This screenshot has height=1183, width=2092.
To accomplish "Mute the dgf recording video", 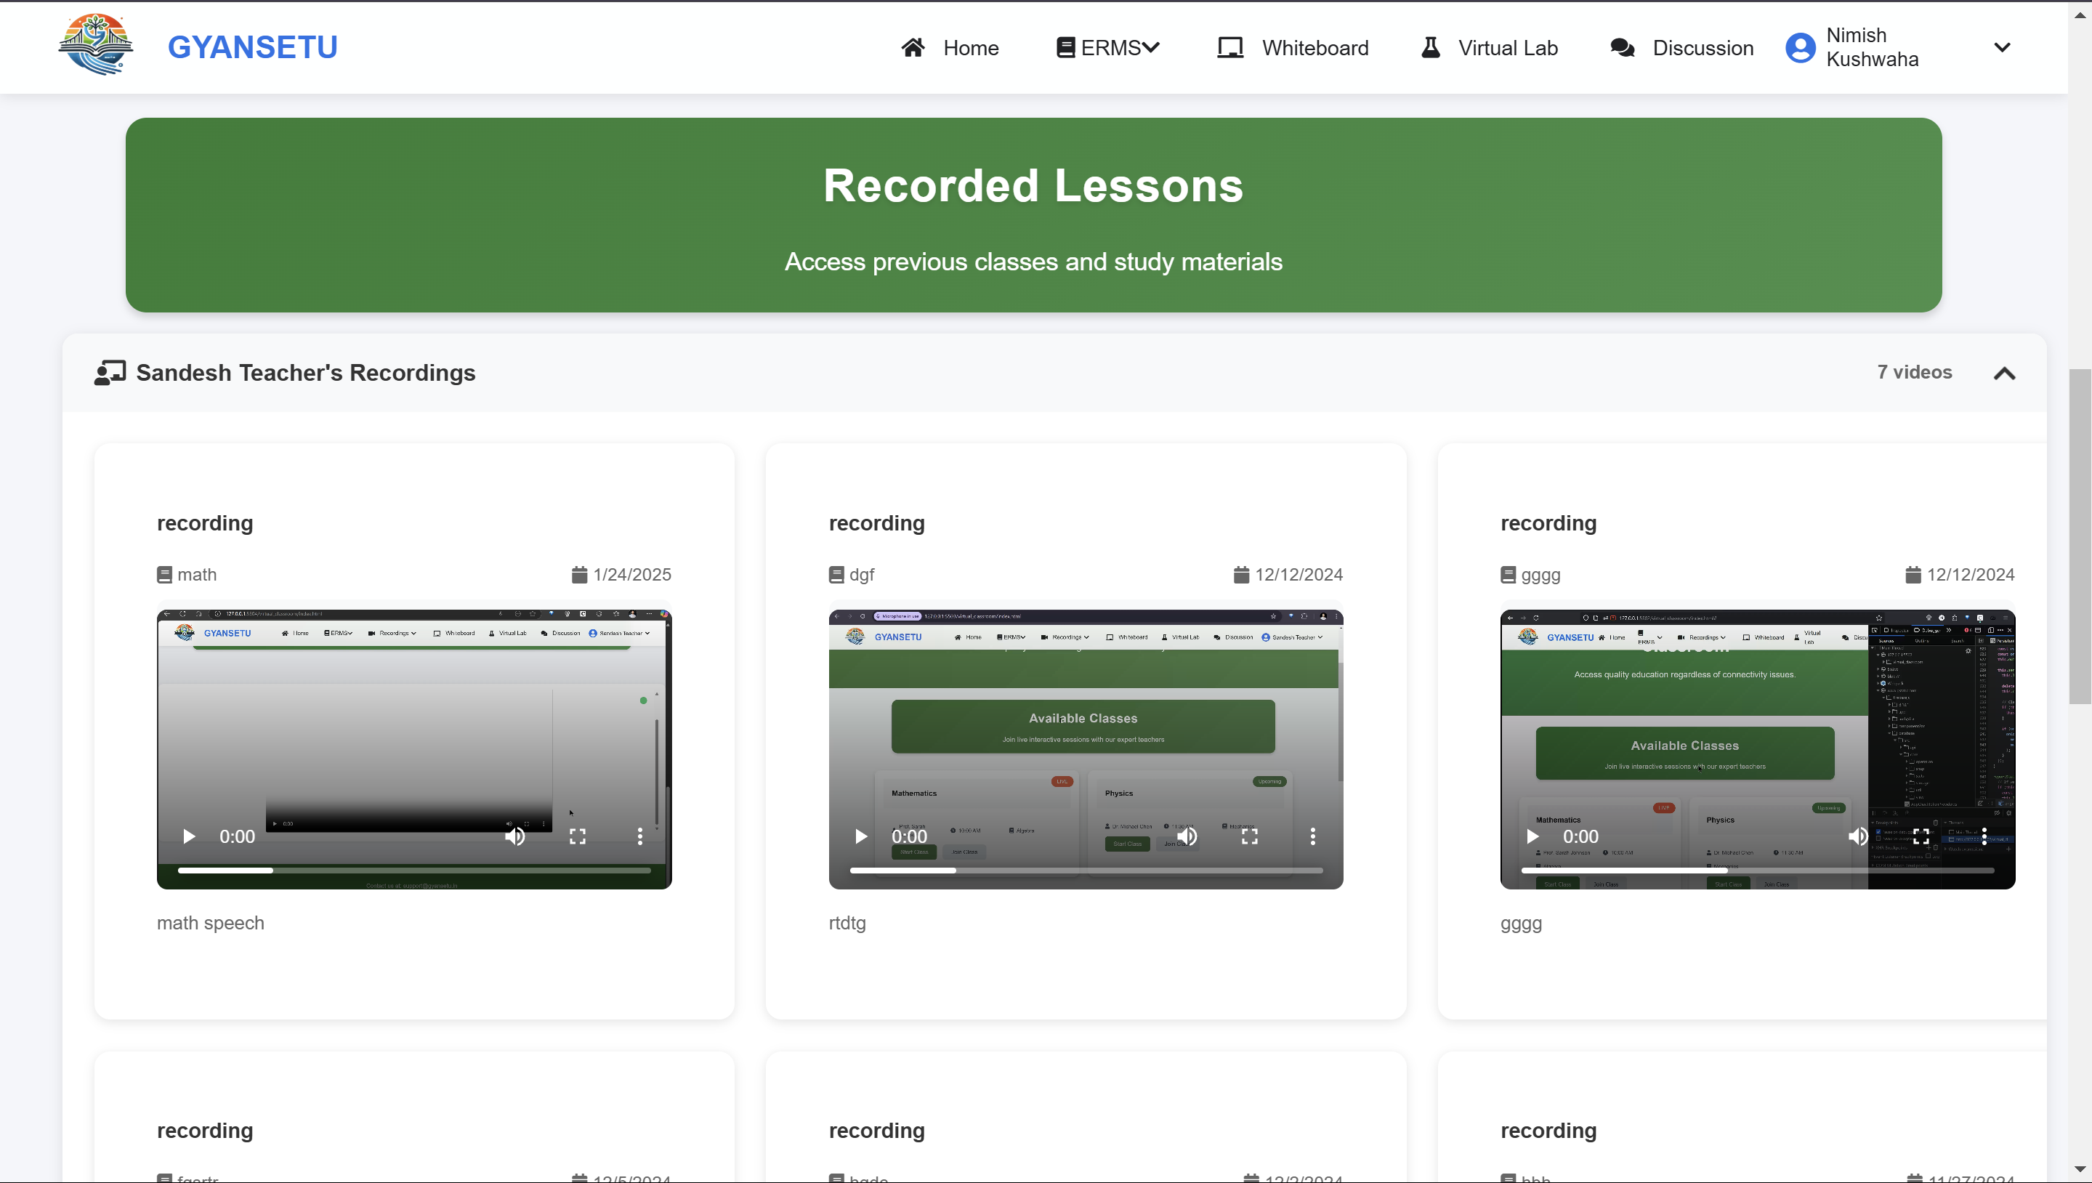I will [1187, 836].
